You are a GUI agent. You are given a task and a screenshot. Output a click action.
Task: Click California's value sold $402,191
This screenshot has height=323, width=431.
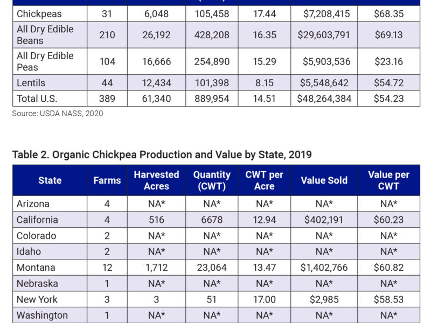click(324, 220)
